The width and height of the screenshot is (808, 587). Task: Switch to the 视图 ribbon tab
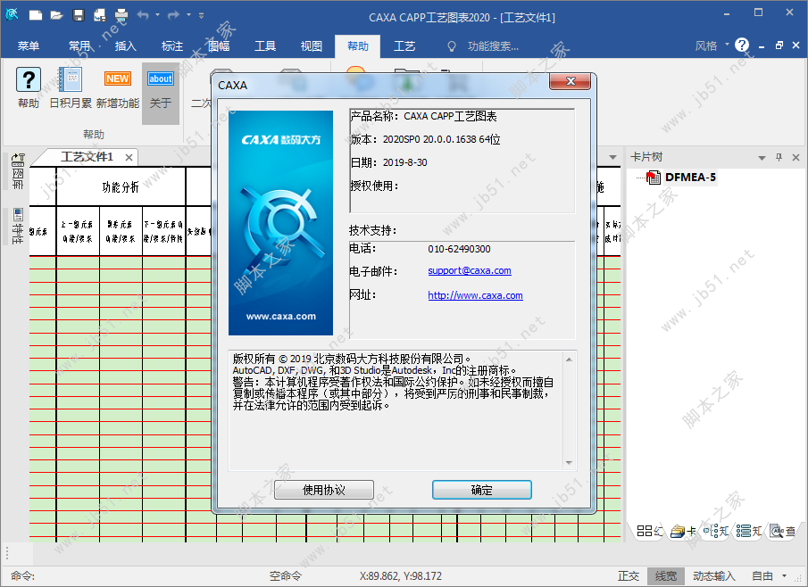pyautogui.click(x=312, y=46)
